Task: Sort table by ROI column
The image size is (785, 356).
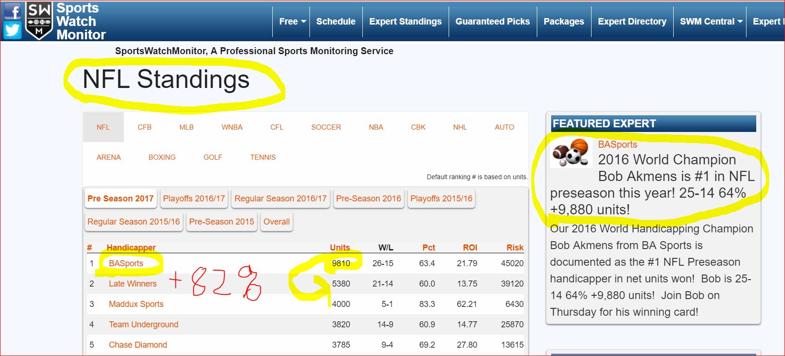Action: click(x=470, y=248)
